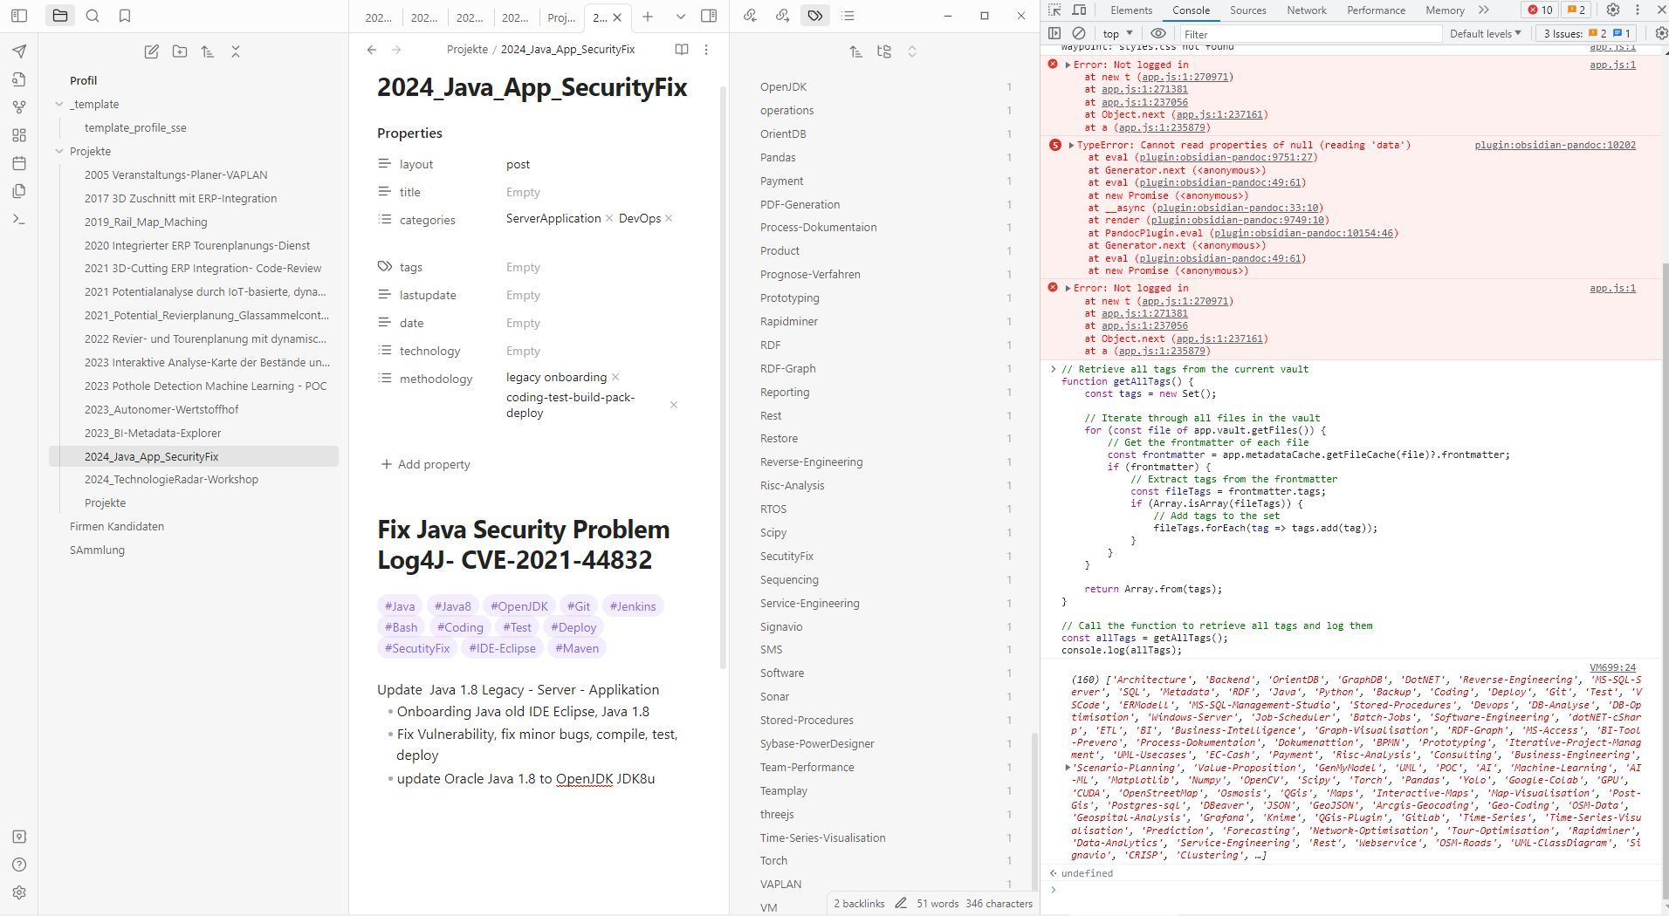Collapse the Projekte folder
Viewport: 1669px width, 916px height.
pyautogui.click(x=59, y=151)
